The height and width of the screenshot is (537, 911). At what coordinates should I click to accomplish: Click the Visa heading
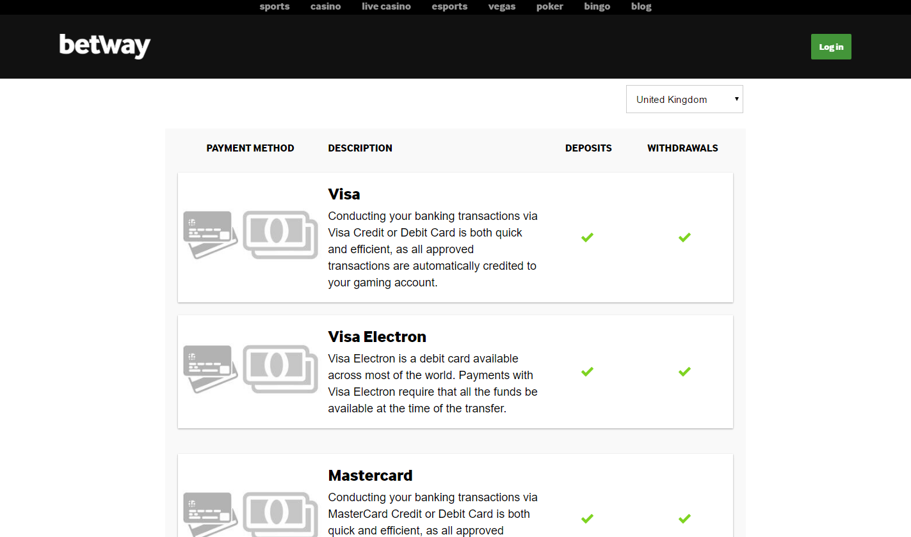click(x=344, y=194)
